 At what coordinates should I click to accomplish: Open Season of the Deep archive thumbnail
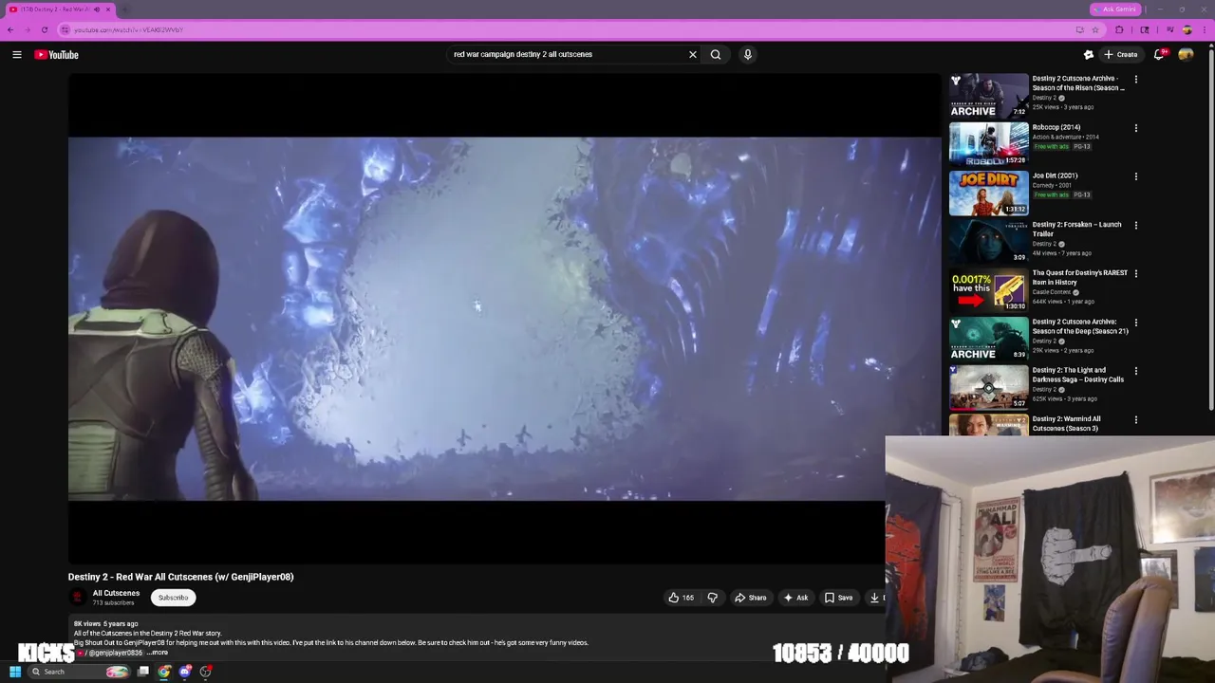[989, 339]
